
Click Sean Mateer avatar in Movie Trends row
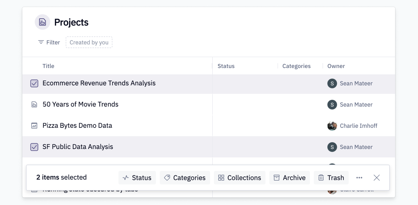[x=332, y=105]
